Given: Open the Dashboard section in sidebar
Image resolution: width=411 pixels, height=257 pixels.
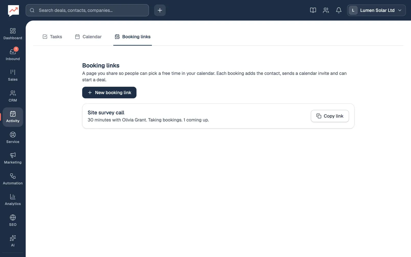Looking at the screenshot, I should pos(13,34).
